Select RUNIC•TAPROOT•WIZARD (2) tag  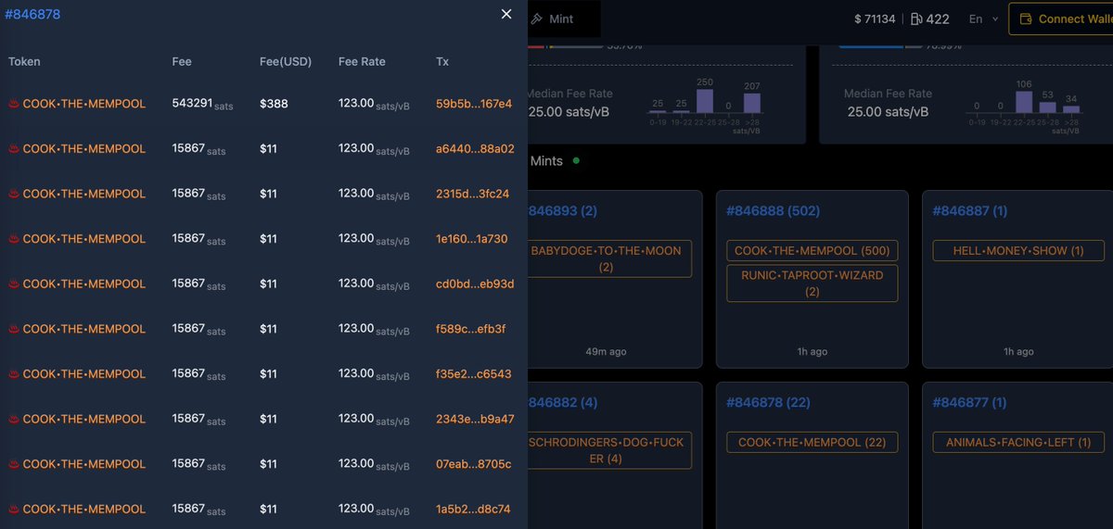click(812, 283)
